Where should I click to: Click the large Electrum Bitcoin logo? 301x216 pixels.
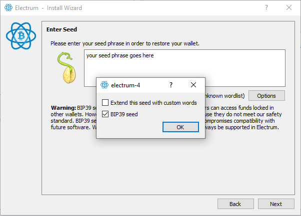(21, 36)
